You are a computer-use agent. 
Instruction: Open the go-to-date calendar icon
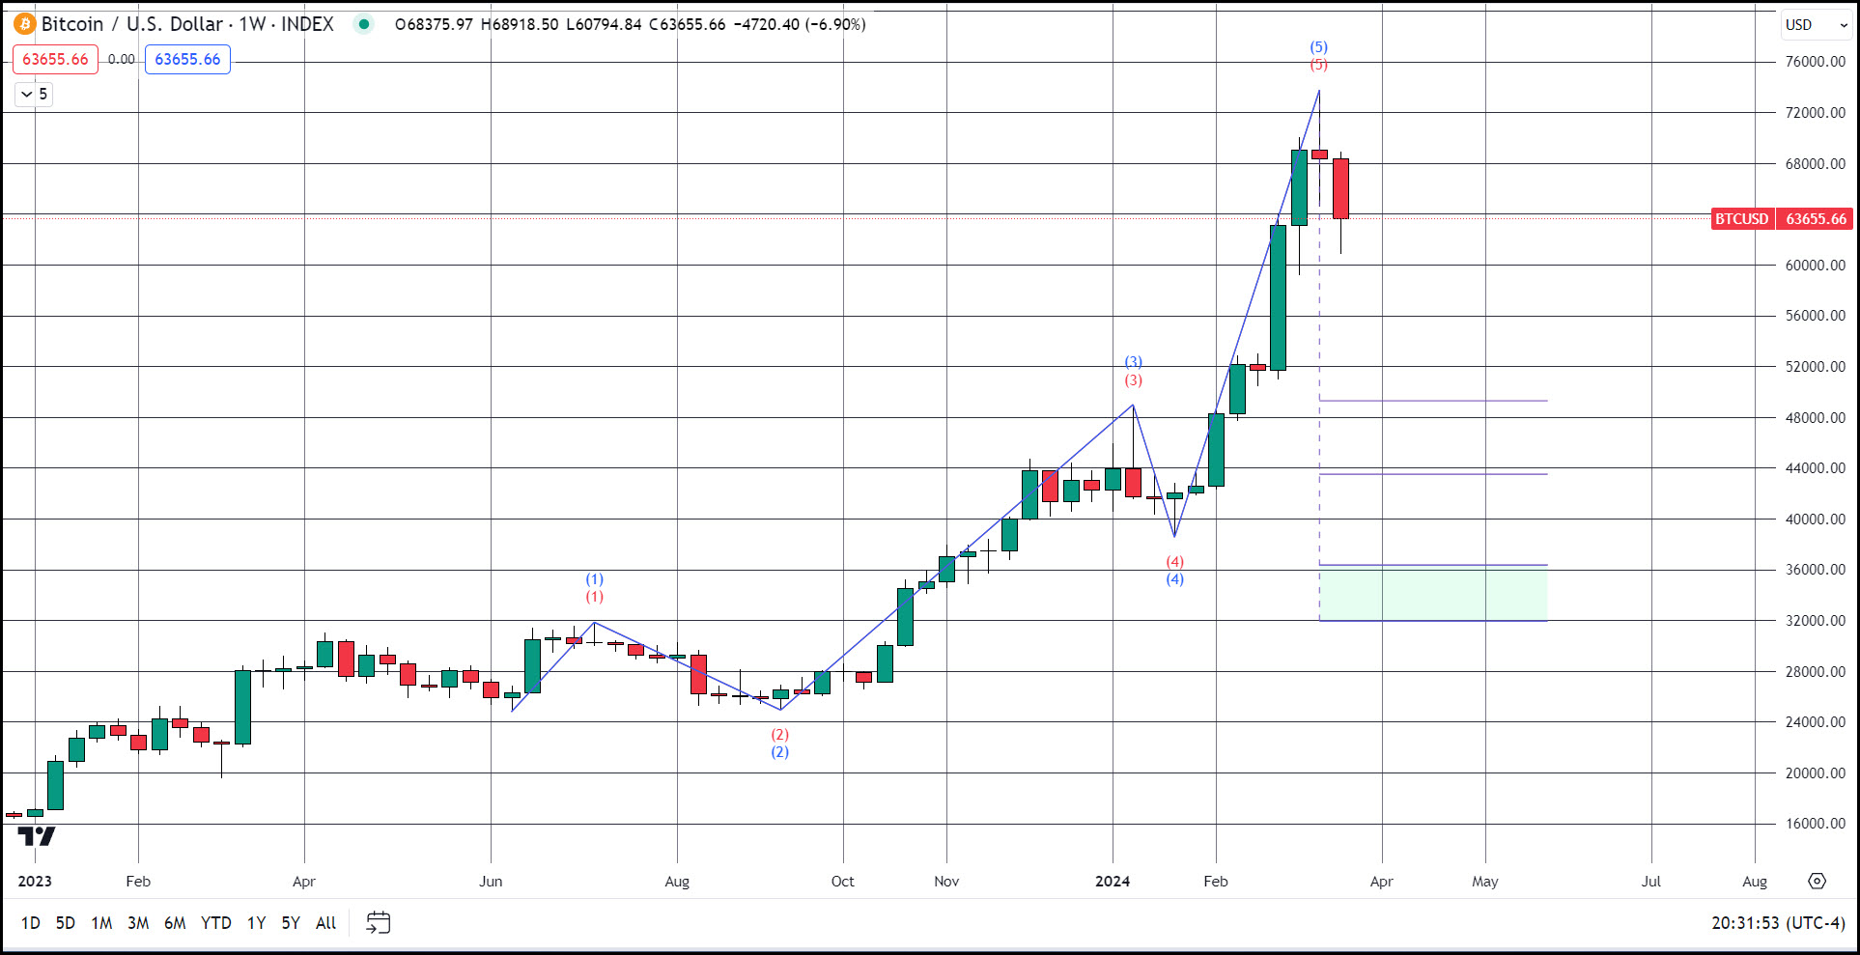point(378,923)
